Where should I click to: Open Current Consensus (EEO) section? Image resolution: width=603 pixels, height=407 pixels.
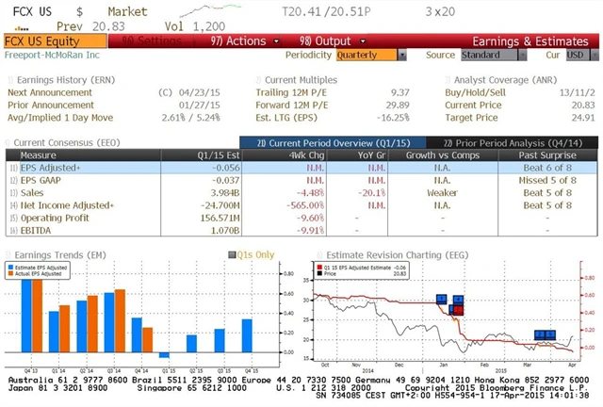pyautogui.click(x=63, y=142)
